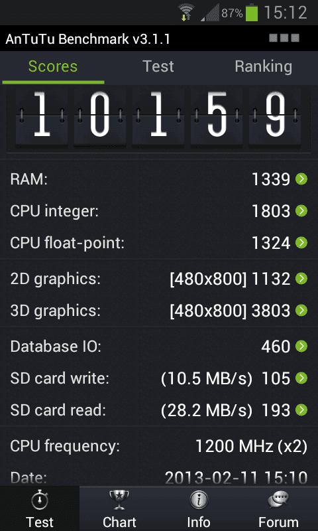318x531 pixels.
Task: Select the Scores tab
Action: 53,66
